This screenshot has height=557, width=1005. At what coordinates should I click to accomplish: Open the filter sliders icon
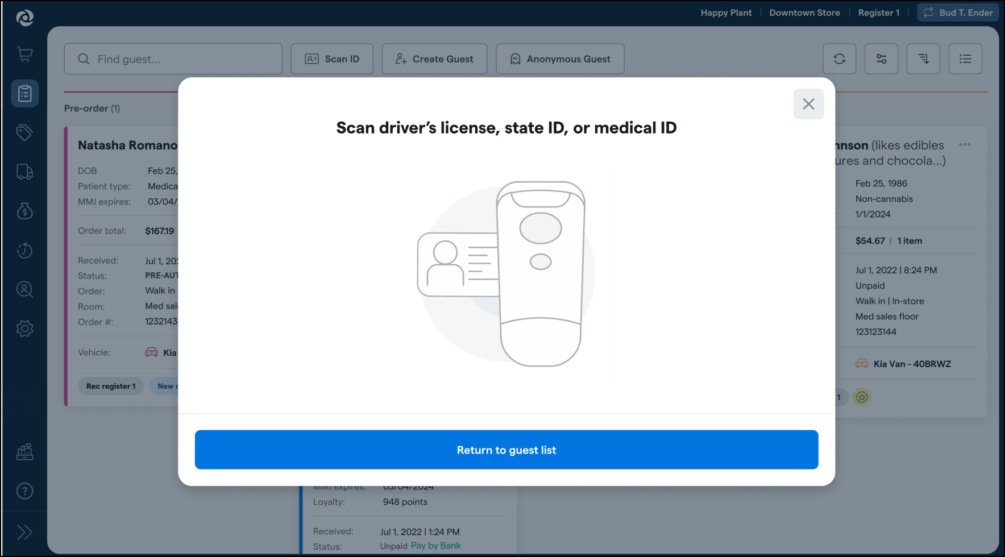tap(882, 59)
